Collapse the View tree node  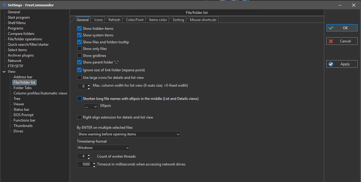pos(4,72)
